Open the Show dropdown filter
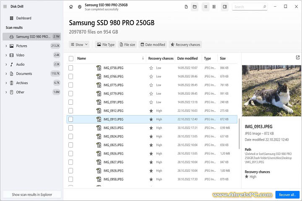Screen dimensions: 302x201 coord(79,45)
